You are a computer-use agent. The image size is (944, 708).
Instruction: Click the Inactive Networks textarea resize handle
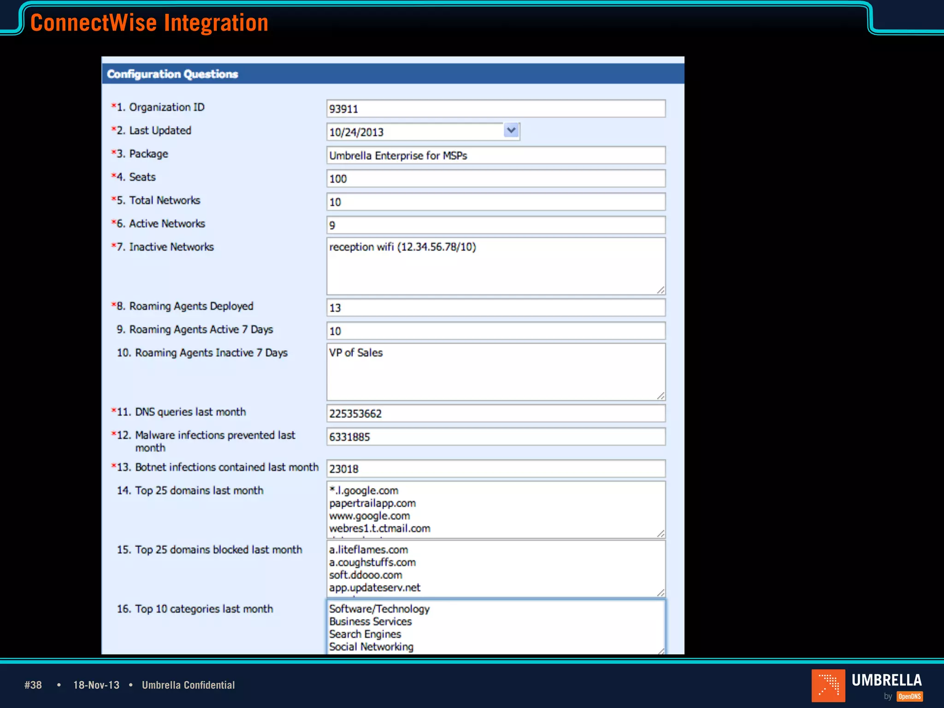coord(661,290)
